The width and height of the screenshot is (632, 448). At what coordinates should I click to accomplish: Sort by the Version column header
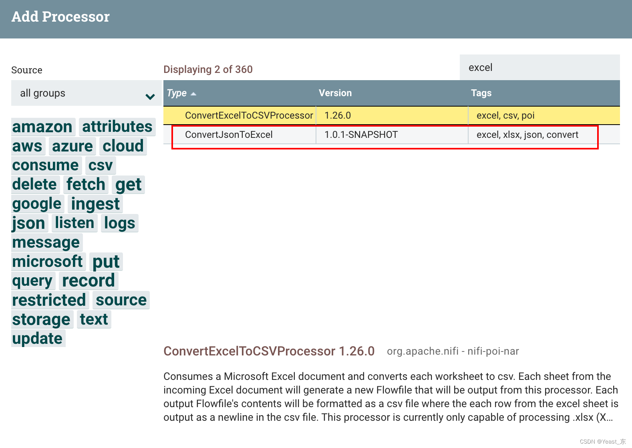335,93
